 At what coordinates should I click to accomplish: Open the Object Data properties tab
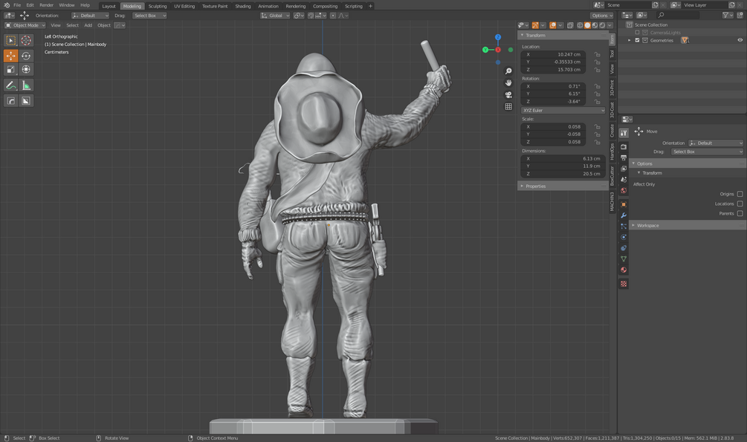(624, 259)
